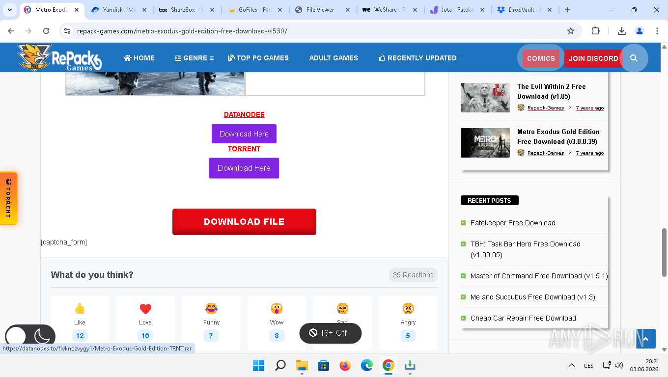Click the address bar URL field

(x=314, y=31)
